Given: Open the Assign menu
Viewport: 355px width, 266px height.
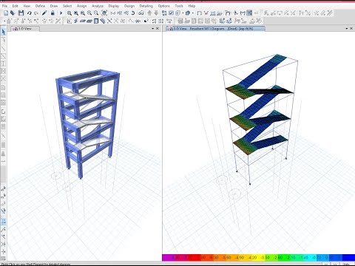Looking at the screenshot, I should [x=81, y=6].
